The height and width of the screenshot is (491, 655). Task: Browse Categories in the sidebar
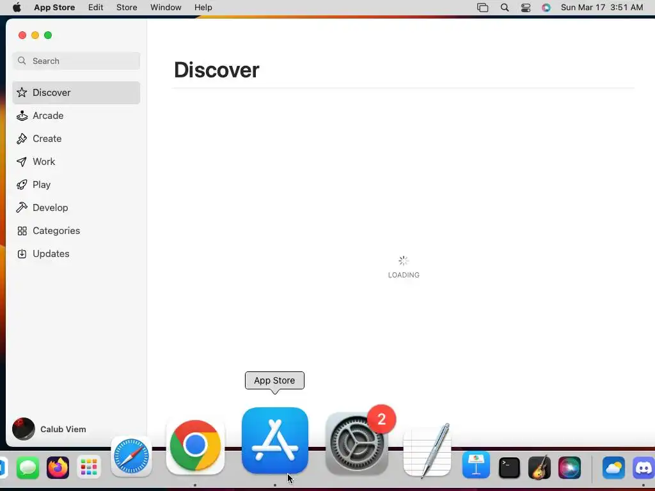(76, 230)
